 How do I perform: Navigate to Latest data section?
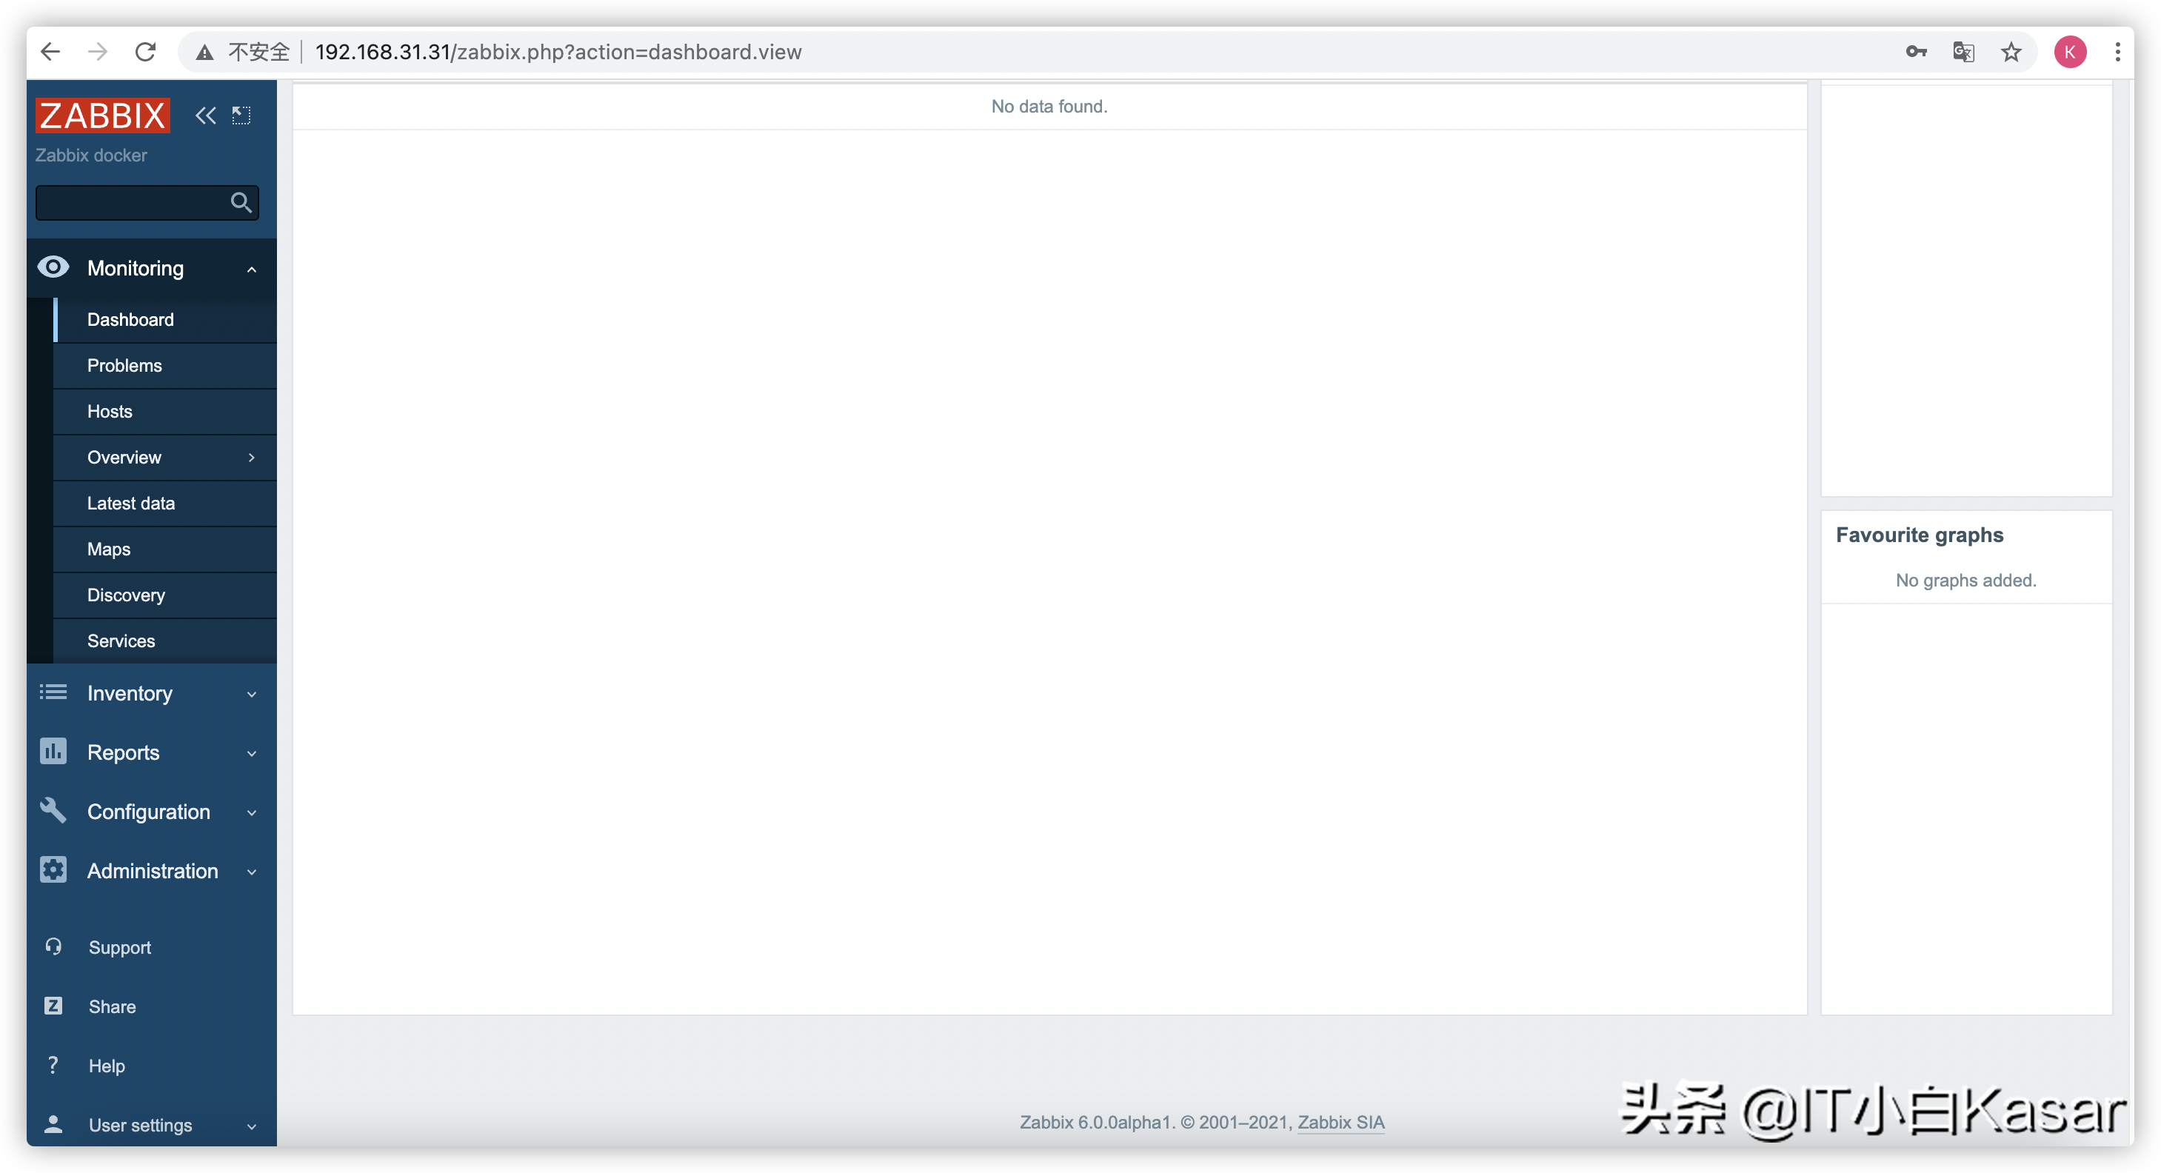130,503
